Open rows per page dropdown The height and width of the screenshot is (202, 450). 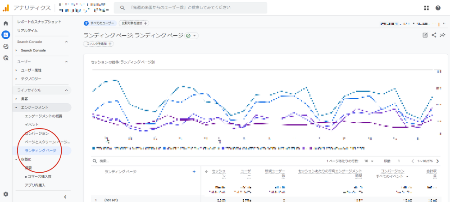[369, 161]
